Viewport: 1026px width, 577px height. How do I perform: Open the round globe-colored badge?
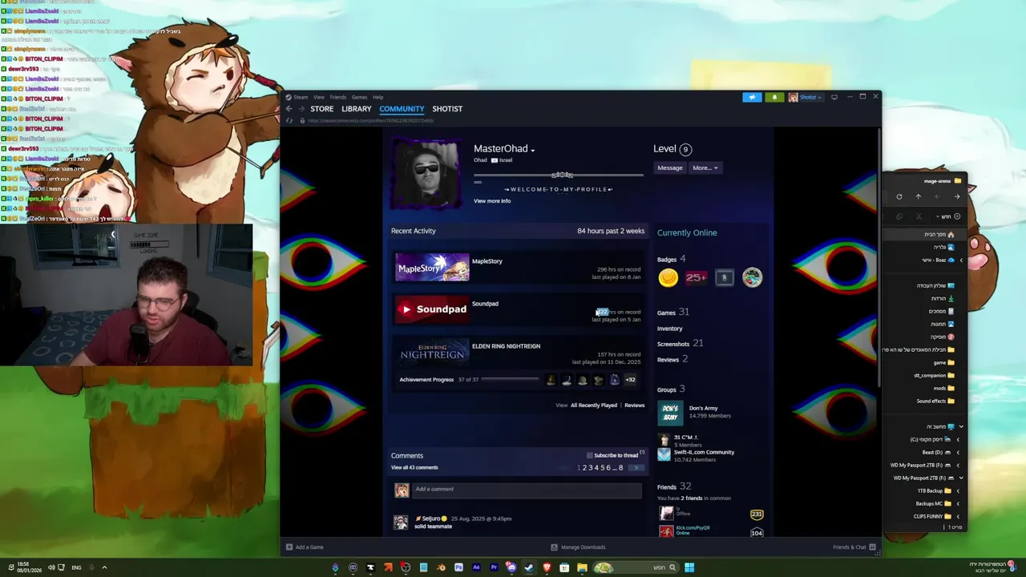[x=752, y=277]
